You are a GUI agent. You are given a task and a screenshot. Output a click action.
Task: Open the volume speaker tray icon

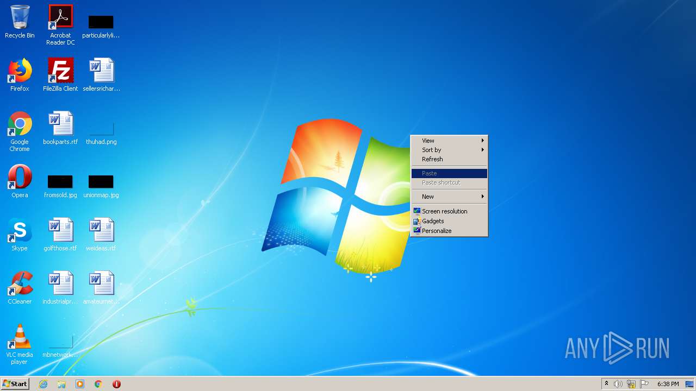(x=618, y=384)
